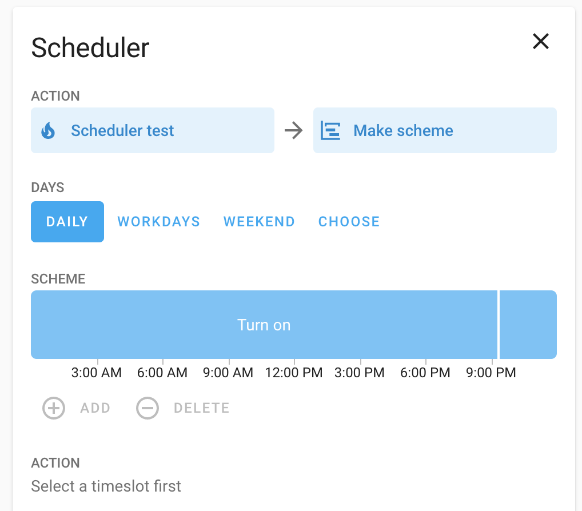582x511 pixels.
Task: Open the CHOOSE days selector
Action: [x=349, y=222]
